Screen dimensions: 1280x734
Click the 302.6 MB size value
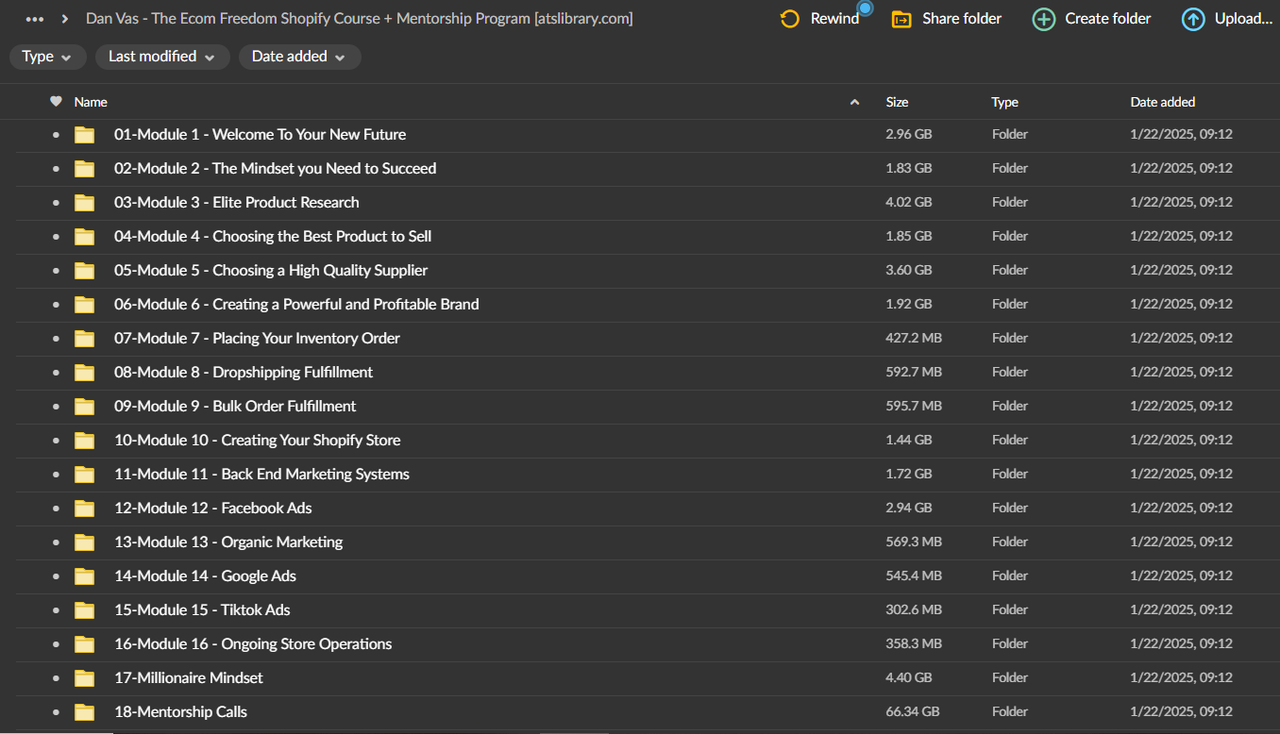pyautogui.click(x=914, y=610)
